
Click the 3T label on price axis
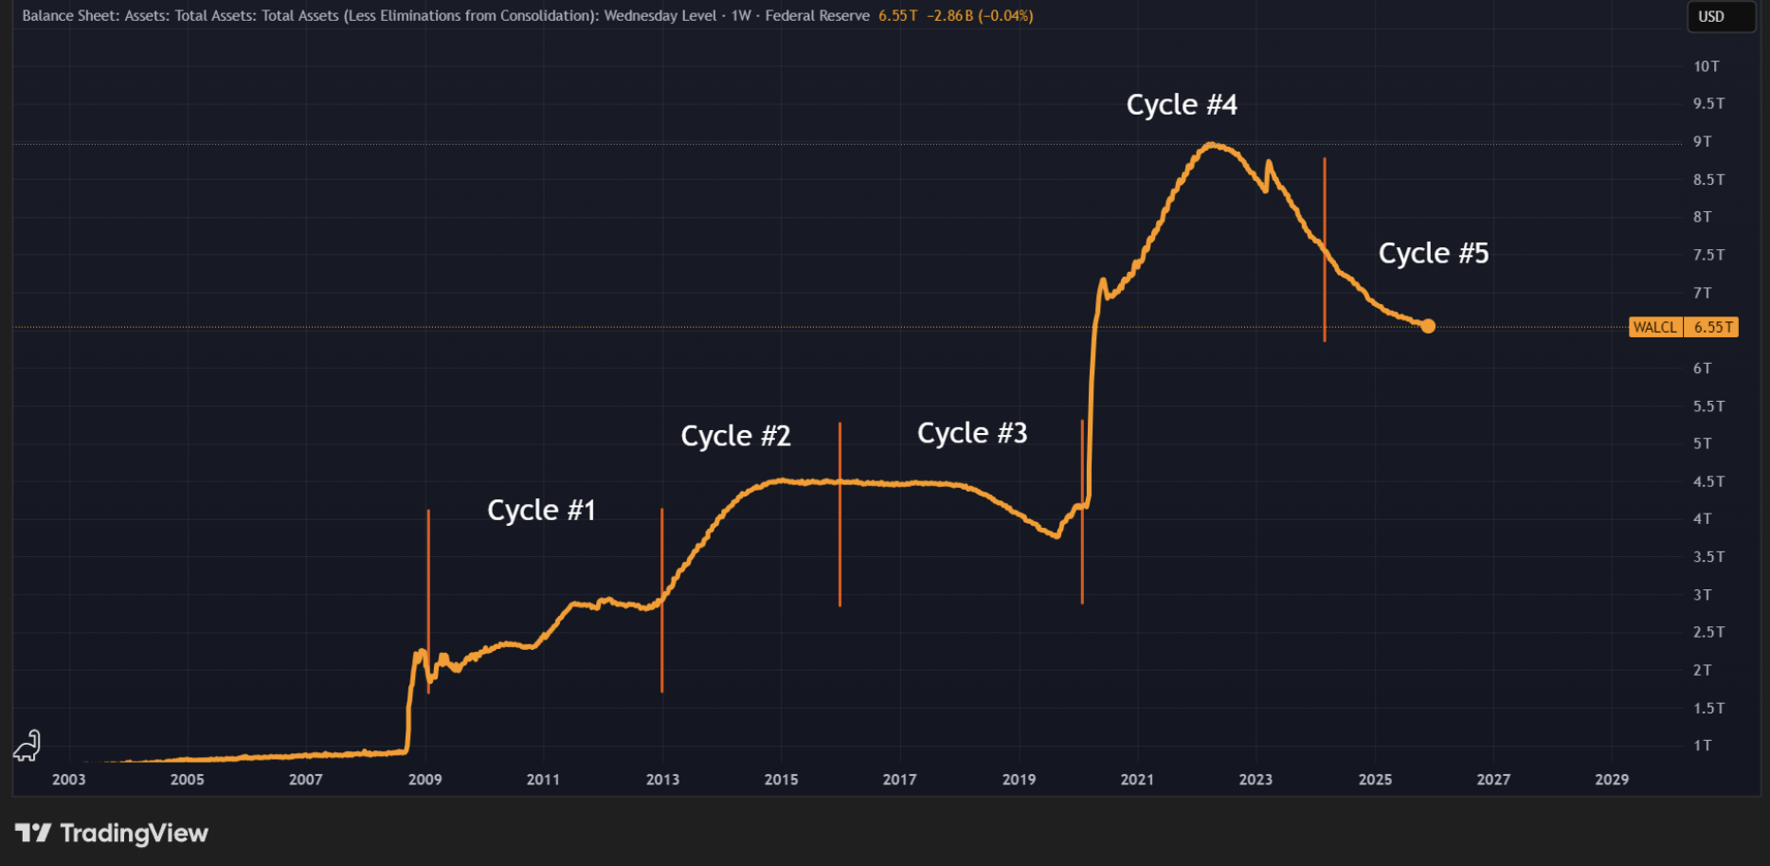(1702, 595)
